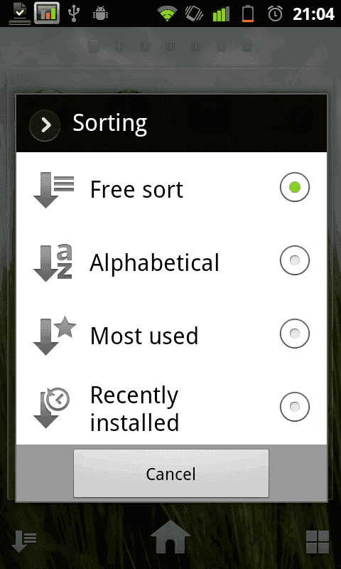Select the Free sort radio button

(x=295, y=187)
